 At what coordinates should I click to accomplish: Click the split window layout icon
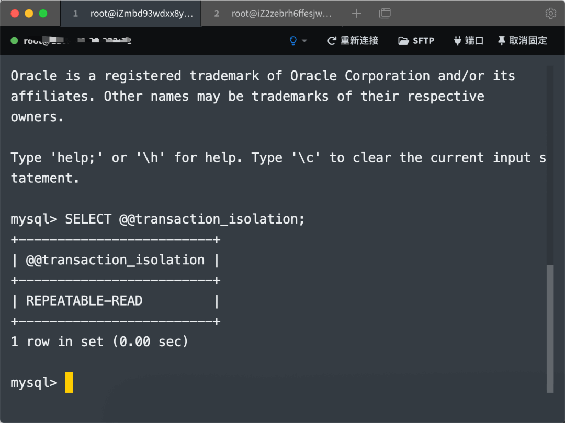[x=385, y=14]
